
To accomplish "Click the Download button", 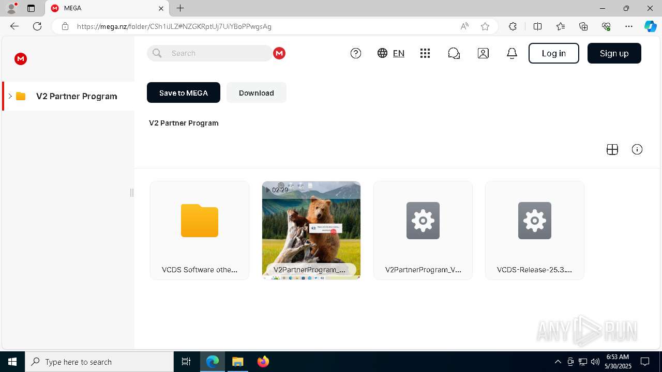I will click(257, 92).
